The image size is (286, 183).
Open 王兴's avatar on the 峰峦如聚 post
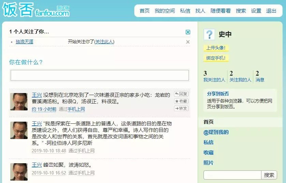click(x=19, y=172)
